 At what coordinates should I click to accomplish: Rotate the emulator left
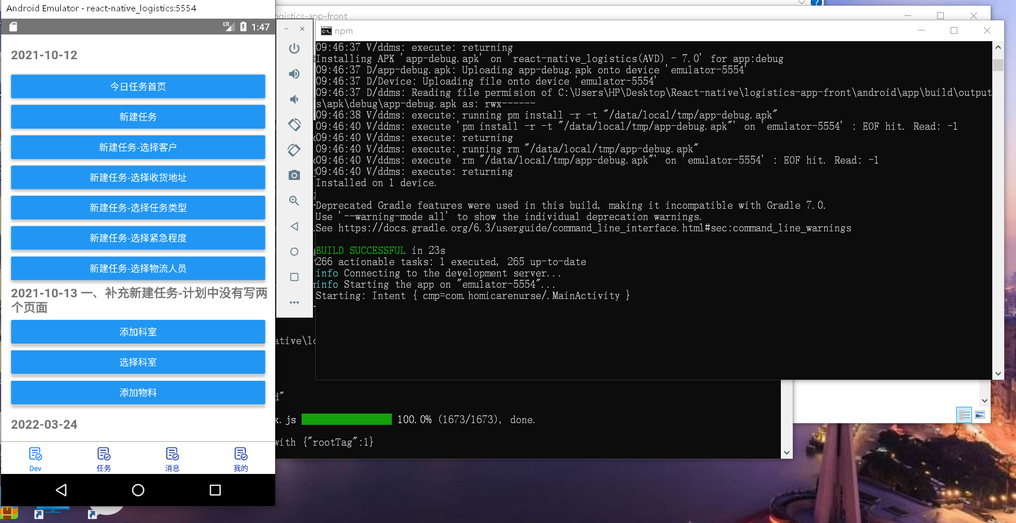coord(294,124)
